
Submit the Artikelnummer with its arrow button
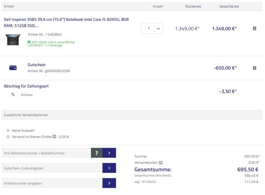pyautogui.click(x=109, y=183)
